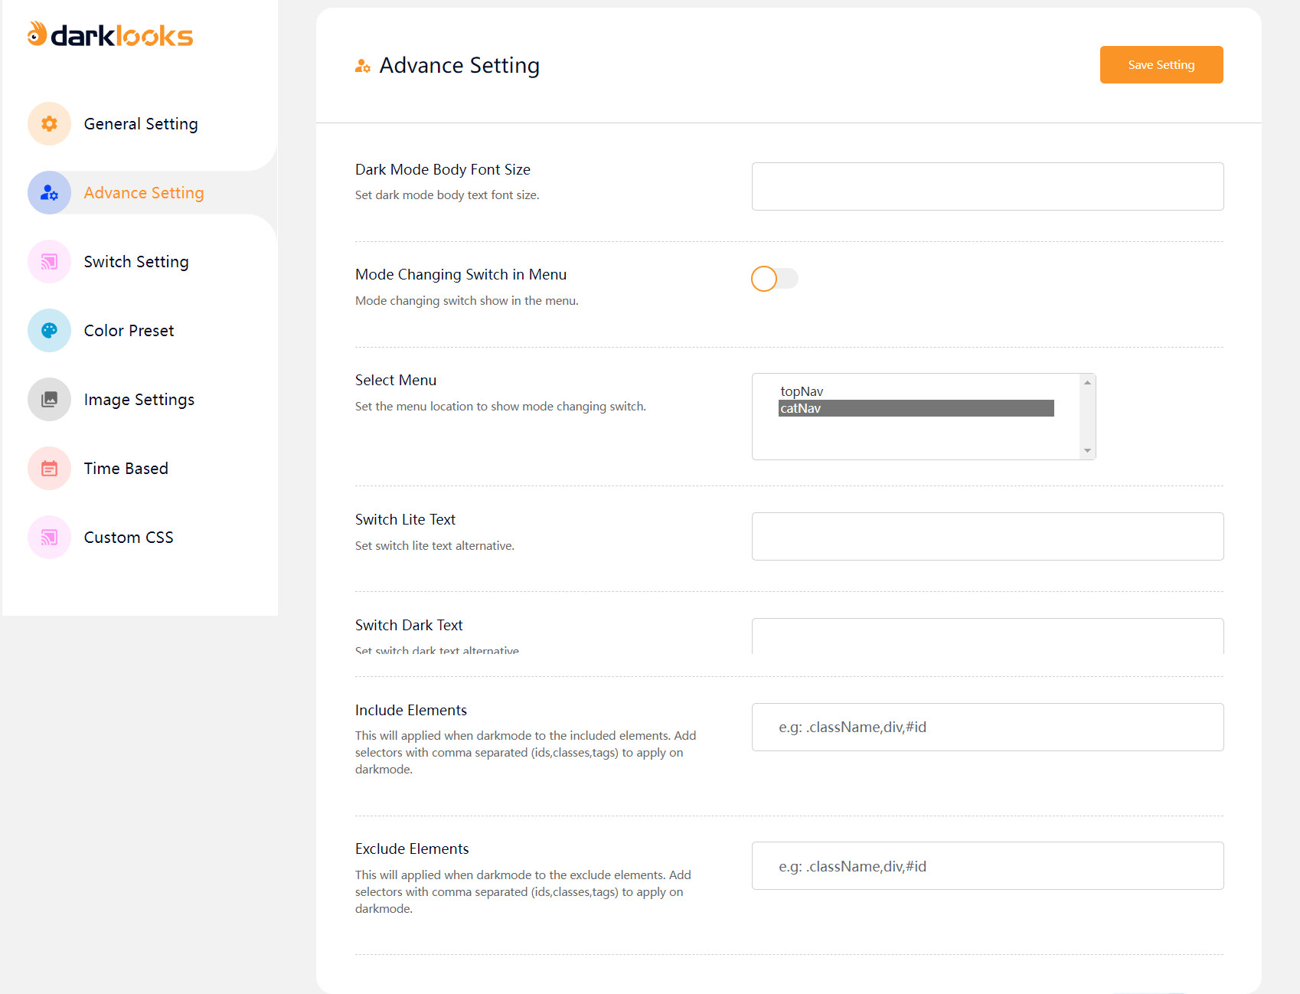1300x994 pixels.
Task: Click the Time Based calendar icon
Action: pyautogui.click(x=49, y=469)
